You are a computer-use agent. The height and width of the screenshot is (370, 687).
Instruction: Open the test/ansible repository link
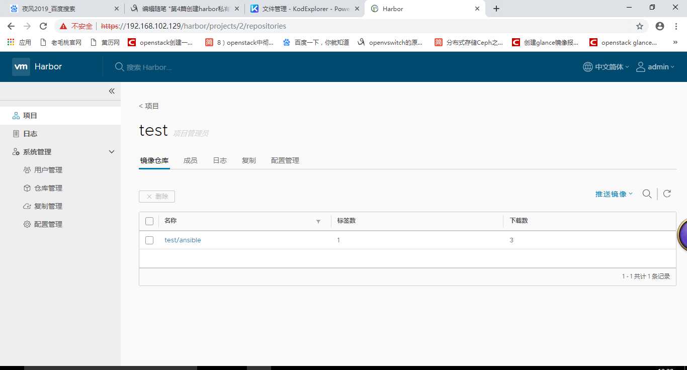coord(183,240)
